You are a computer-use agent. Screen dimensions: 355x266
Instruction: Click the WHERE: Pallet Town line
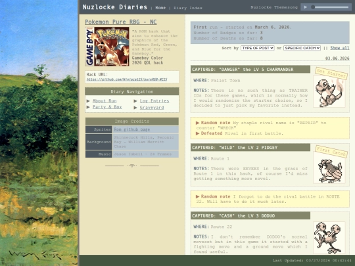(217, 81)
